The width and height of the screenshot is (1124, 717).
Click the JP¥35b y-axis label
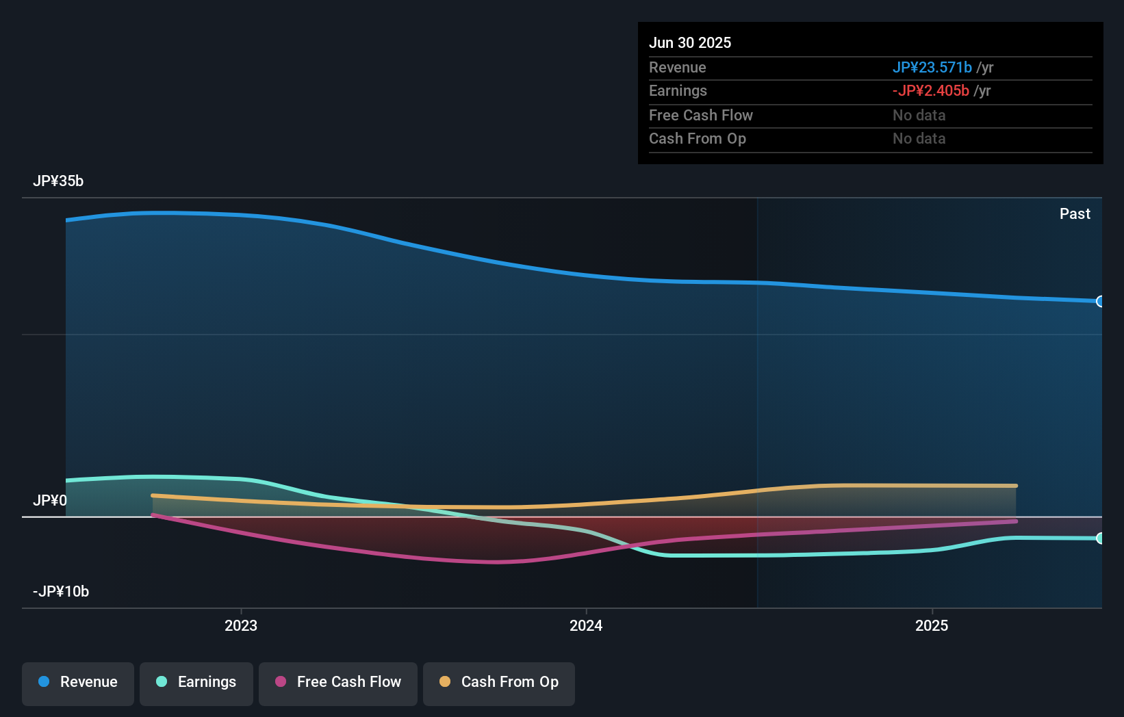pyautogui.click(x=58, y=181)
